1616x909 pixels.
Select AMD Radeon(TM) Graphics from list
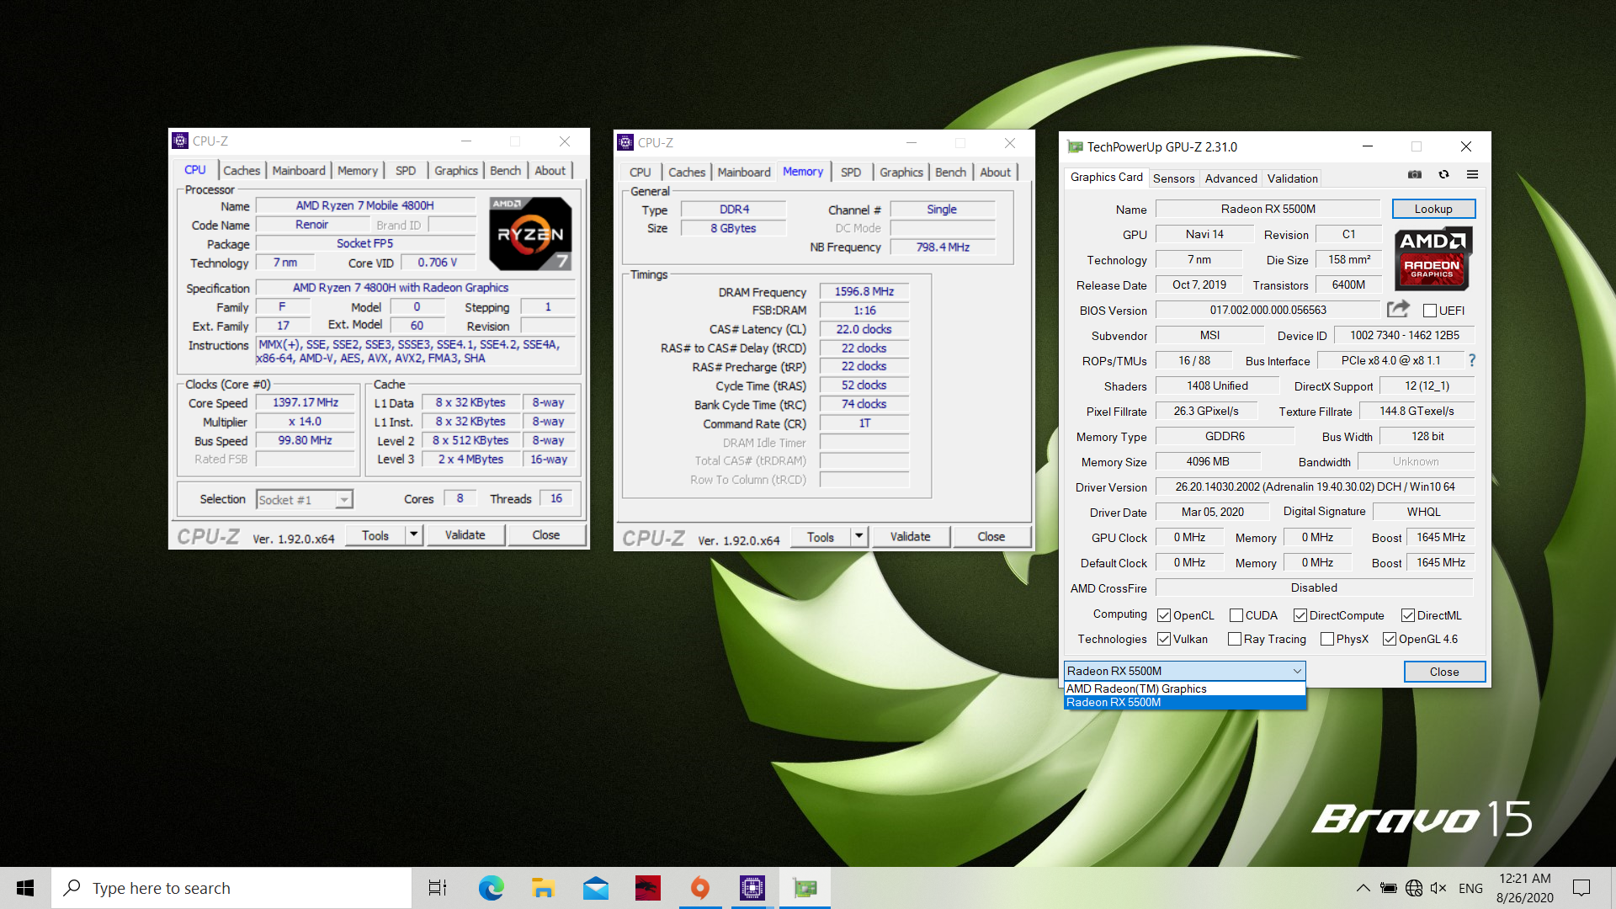coord(1184,688)
